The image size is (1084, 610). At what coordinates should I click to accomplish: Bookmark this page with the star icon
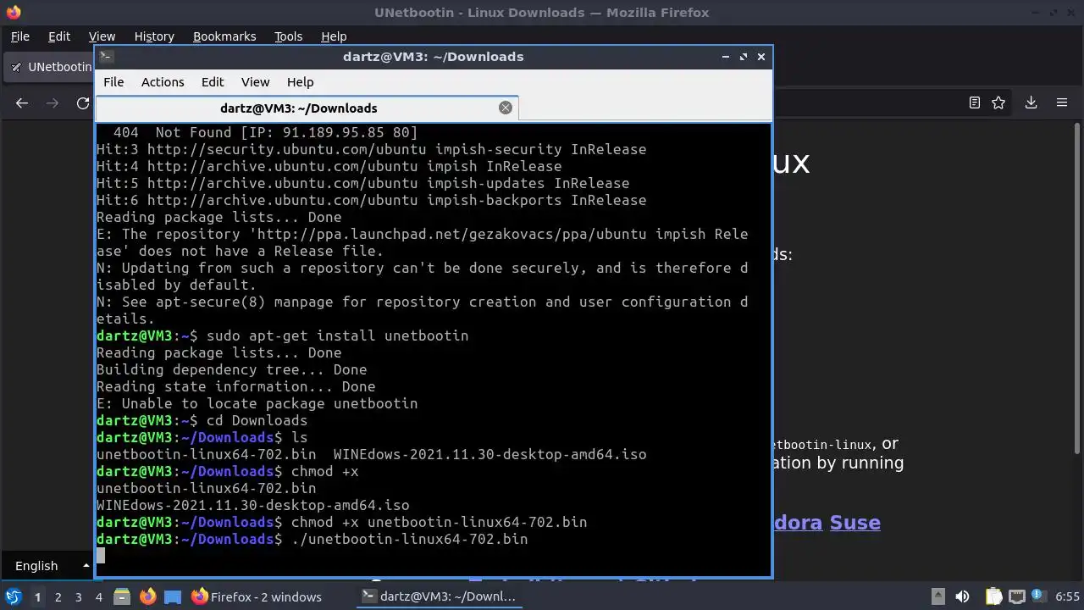(998, 103)
